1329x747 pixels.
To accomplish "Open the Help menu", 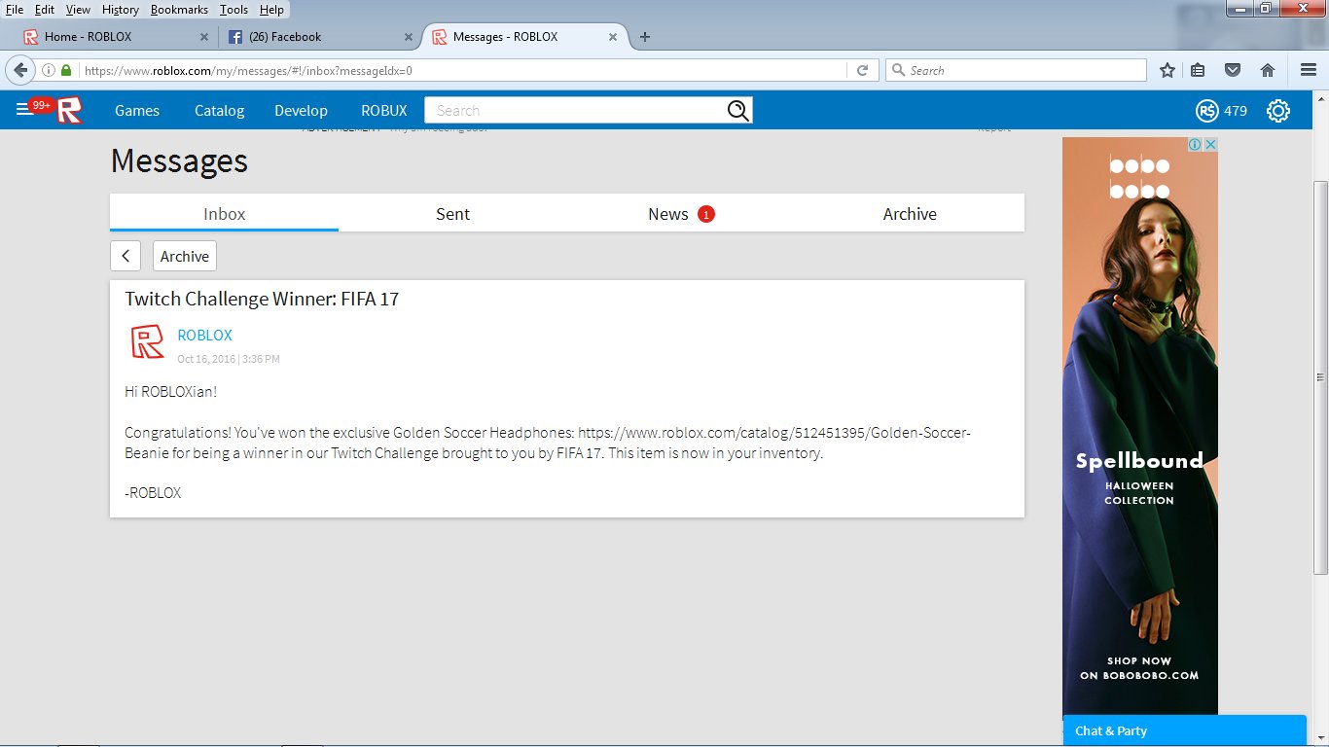I will click(x=271, y=9).
